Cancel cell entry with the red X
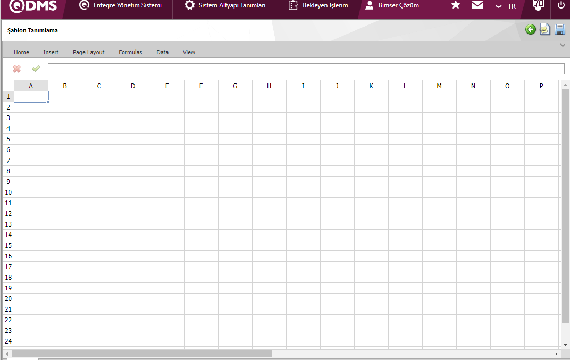 [17, 69]
